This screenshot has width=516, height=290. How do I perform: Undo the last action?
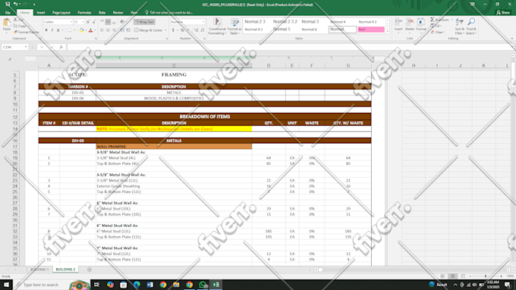click(x=15, y=4)
